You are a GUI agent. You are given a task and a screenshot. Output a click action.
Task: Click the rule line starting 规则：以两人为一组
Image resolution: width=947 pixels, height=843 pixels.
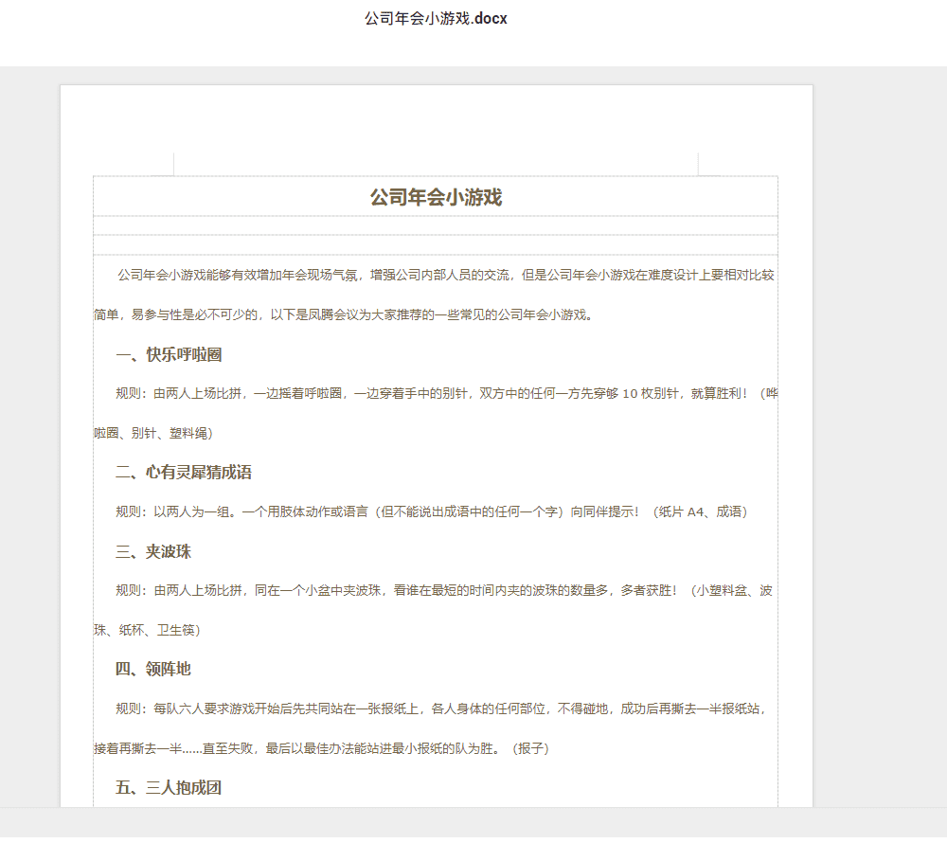coord(432,512)
